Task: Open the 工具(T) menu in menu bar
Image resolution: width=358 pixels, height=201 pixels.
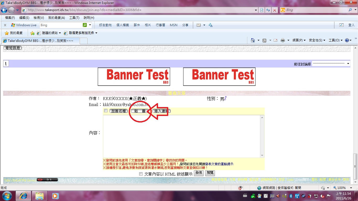Action: (x=74, y=18)
